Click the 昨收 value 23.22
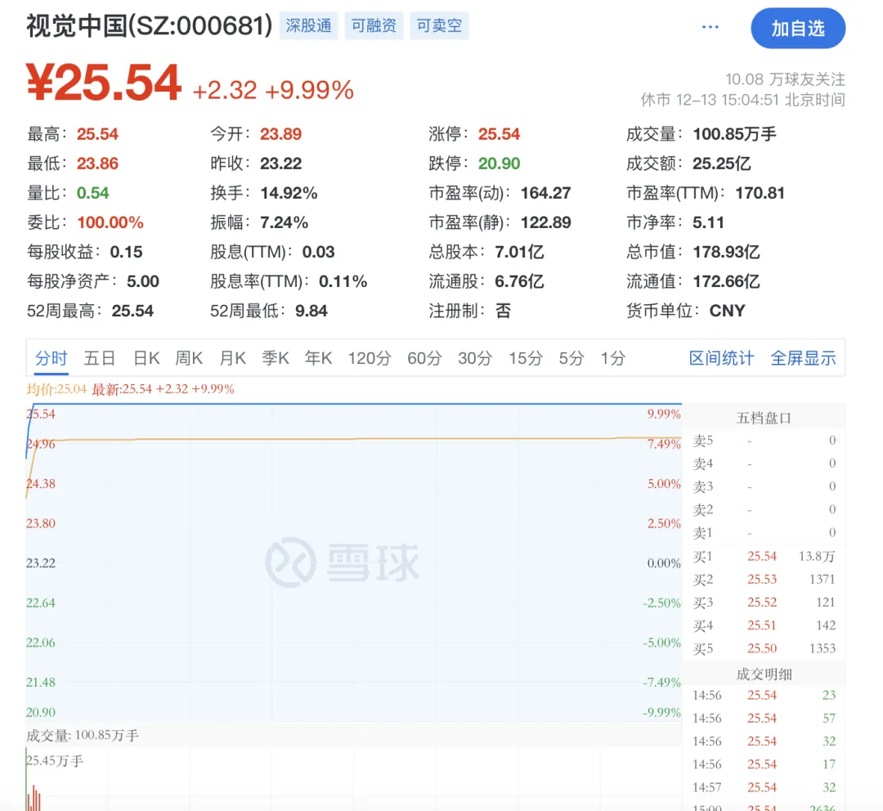The image size is (883, 811). (281, 164)
